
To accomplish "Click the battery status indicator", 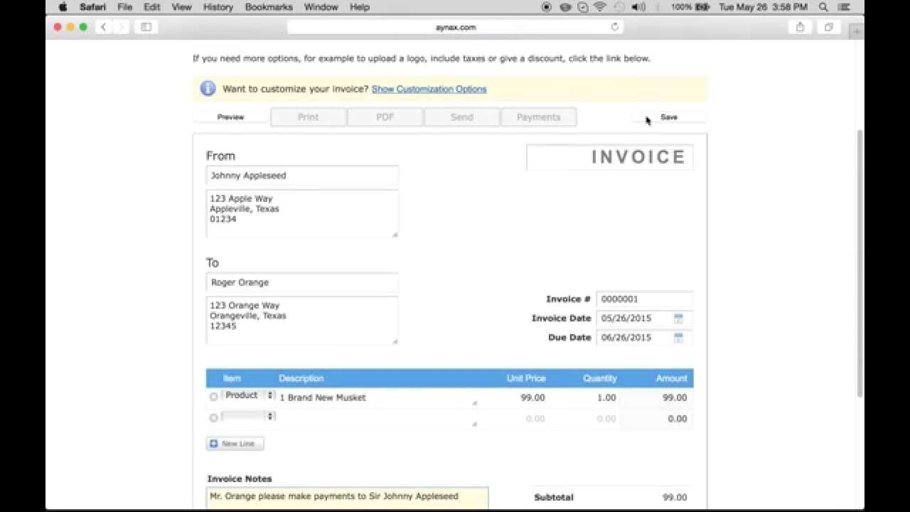I will 701,7.
